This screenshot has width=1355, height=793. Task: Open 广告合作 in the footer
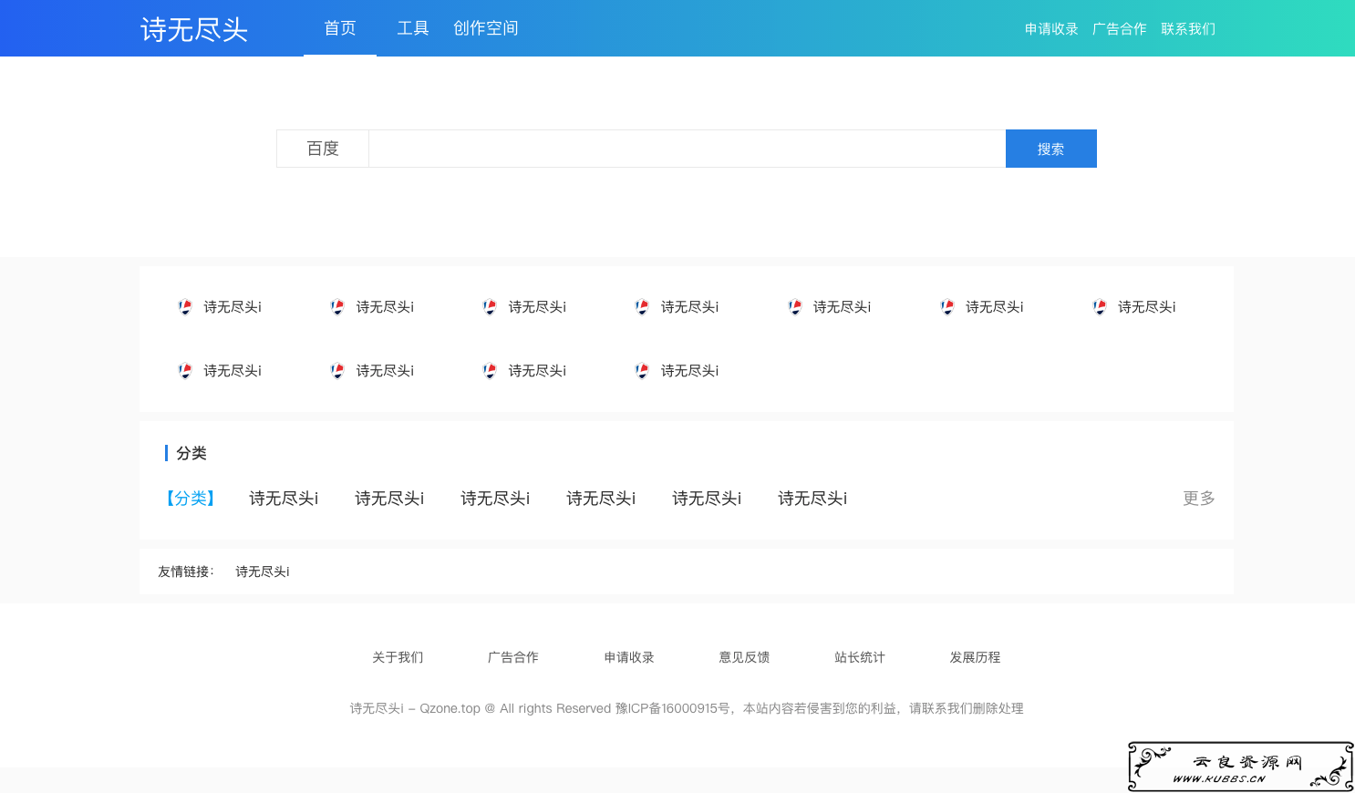513,657
